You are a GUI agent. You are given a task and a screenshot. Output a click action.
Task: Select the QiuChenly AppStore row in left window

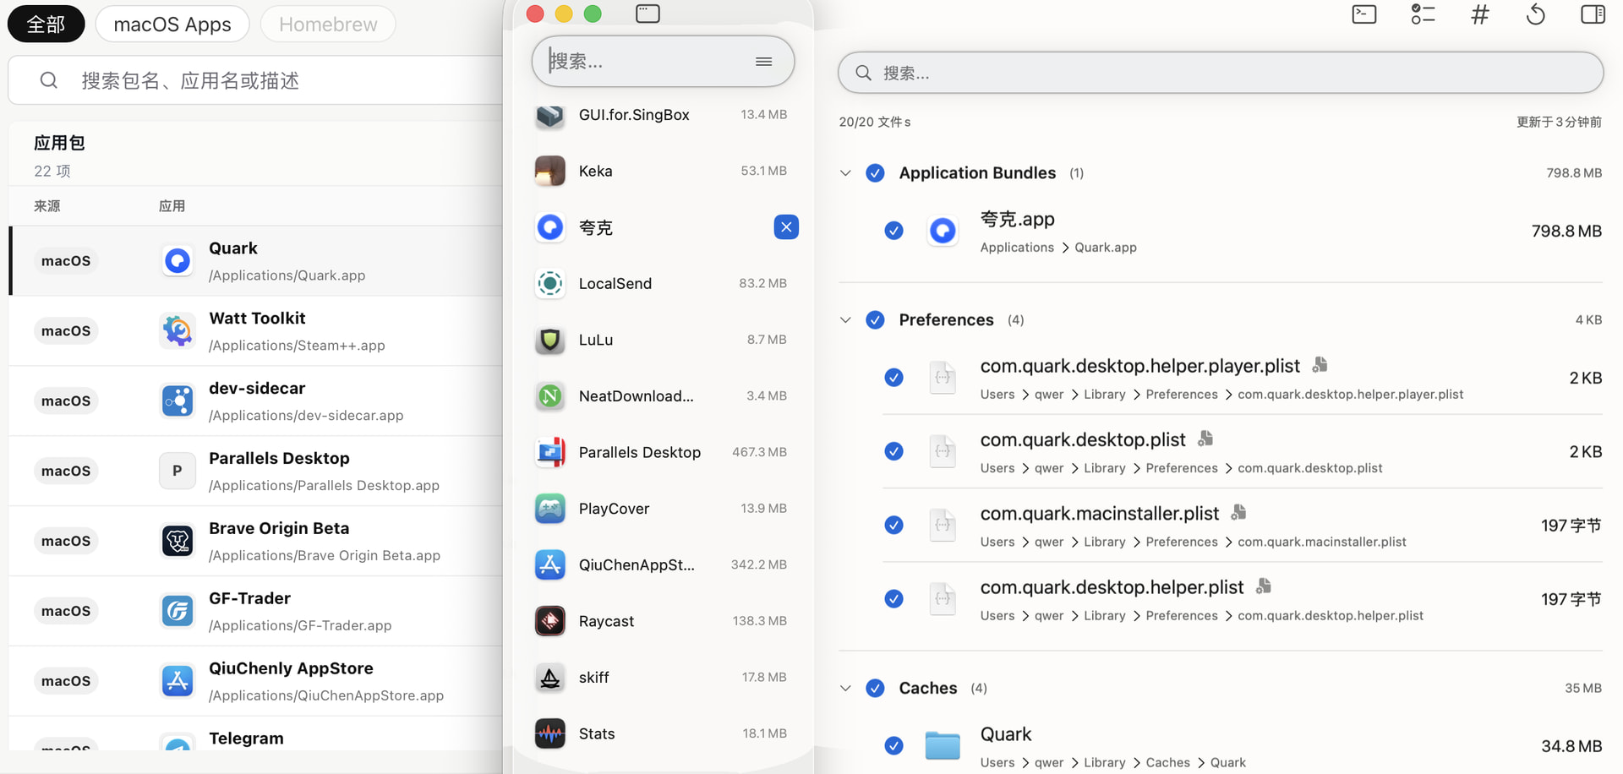point(256,681)
